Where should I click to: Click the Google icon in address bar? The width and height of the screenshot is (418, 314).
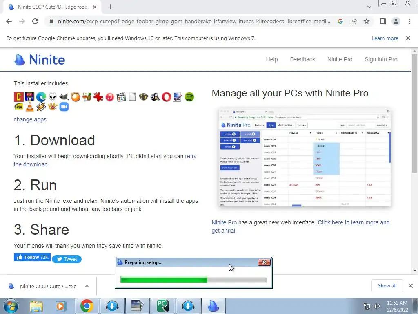(x=340, y=21)
